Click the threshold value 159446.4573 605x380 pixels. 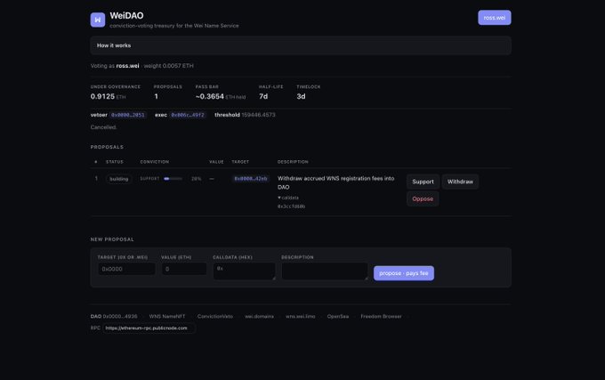[x=258, y=115]
